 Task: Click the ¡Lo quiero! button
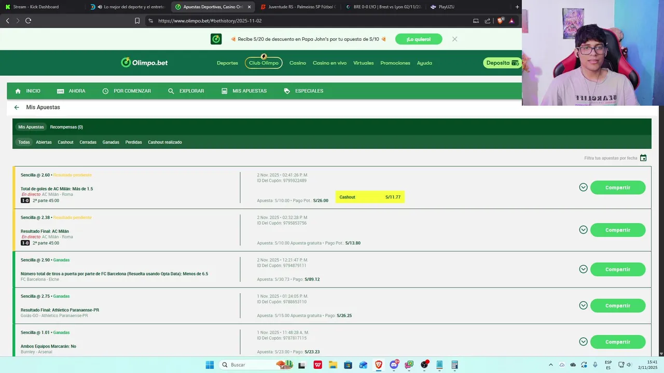coord(419,39)
